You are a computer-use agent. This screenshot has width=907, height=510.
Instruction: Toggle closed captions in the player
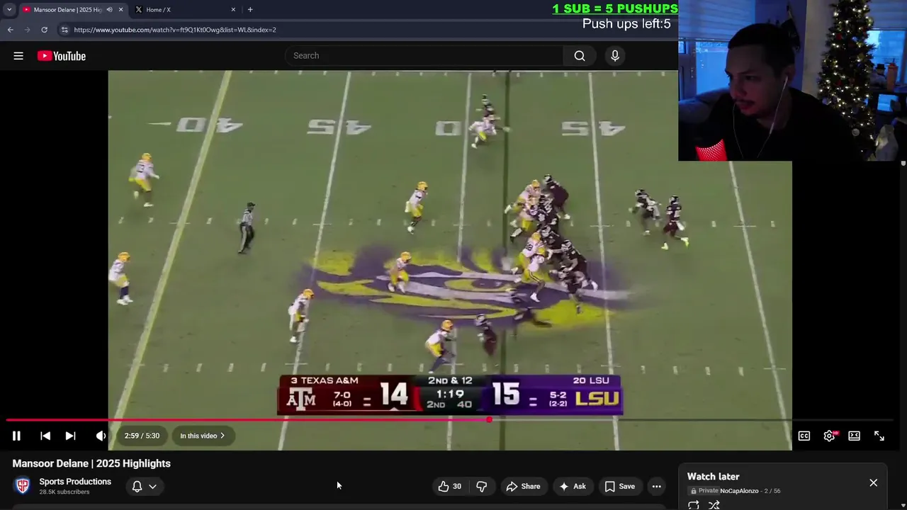804,436
